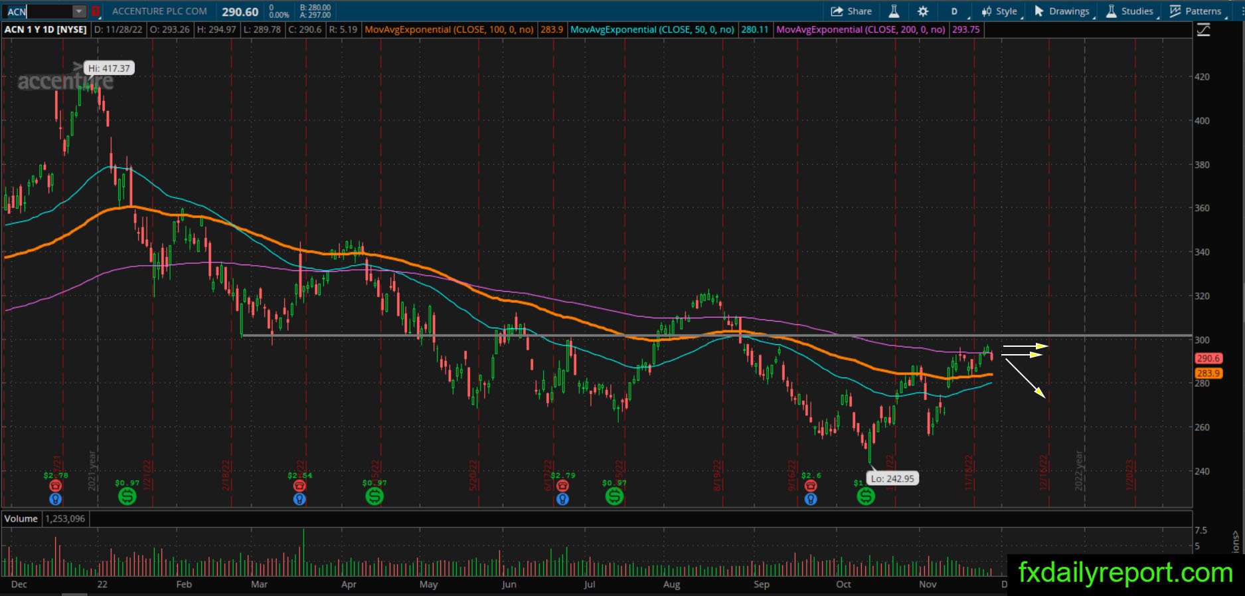Click the L: 289.78 low value
The image size is (1245, 596).
(x=262, y=30)
